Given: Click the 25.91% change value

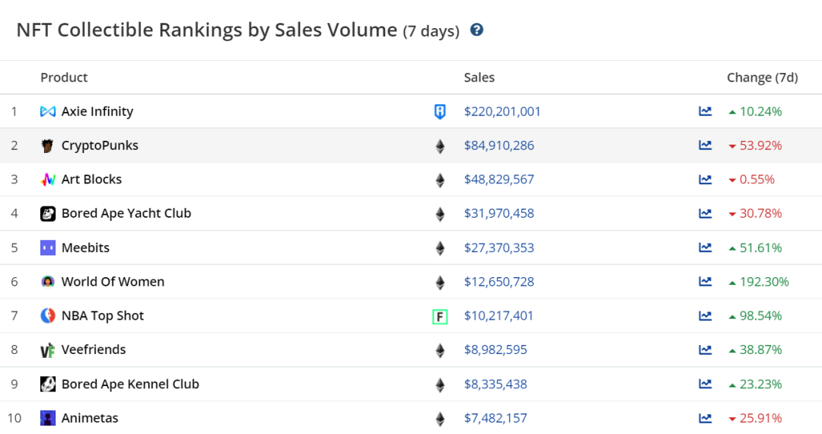Looking at the screenshot, I should click(x=760, y=419).
